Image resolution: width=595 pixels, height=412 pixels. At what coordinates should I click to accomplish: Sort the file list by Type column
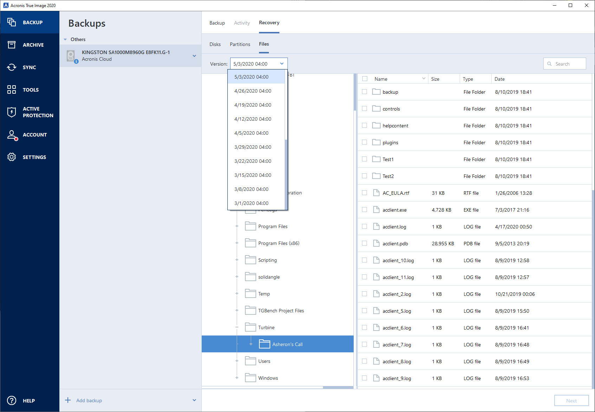[476, 79]
